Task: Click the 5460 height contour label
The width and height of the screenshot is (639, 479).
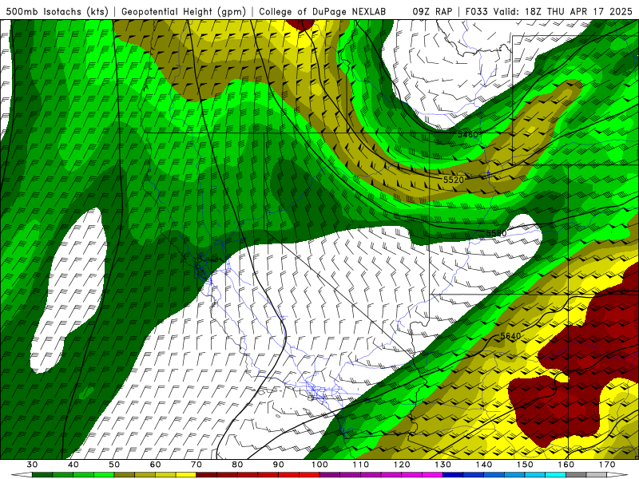Action: [468, 134]
